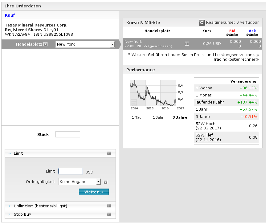
Task: Click info icon in Limit section header
Action: [x=109, y=153]
